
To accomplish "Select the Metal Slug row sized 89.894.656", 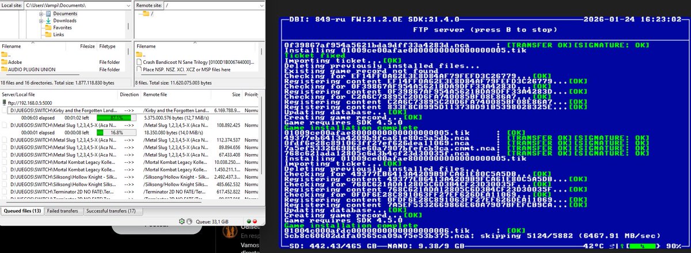I will click(x=130, y=147).
